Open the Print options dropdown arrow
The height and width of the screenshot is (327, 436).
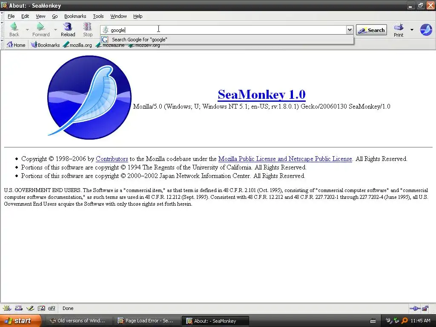click(x=412, y=30)
